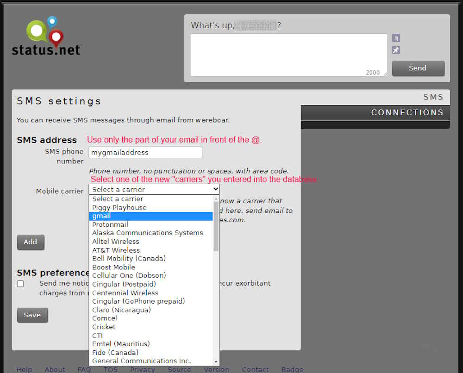
Task: Click the pin location icon
Action: [x=396, y=50]
